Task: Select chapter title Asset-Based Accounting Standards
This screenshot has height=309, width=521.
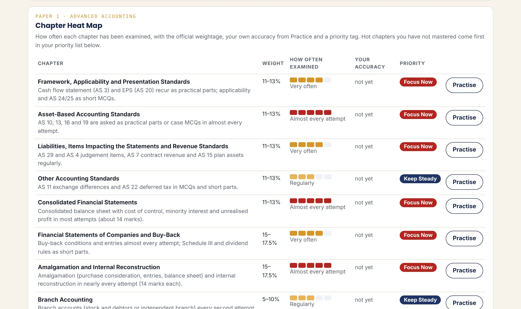Action: click(89, 114)
